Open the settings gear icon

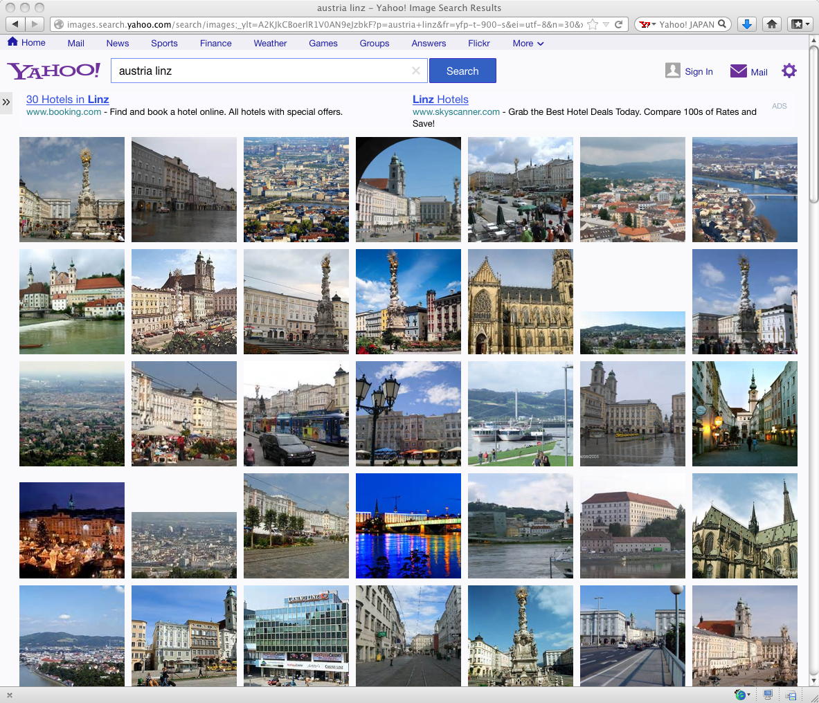click(x=789, y=71)
